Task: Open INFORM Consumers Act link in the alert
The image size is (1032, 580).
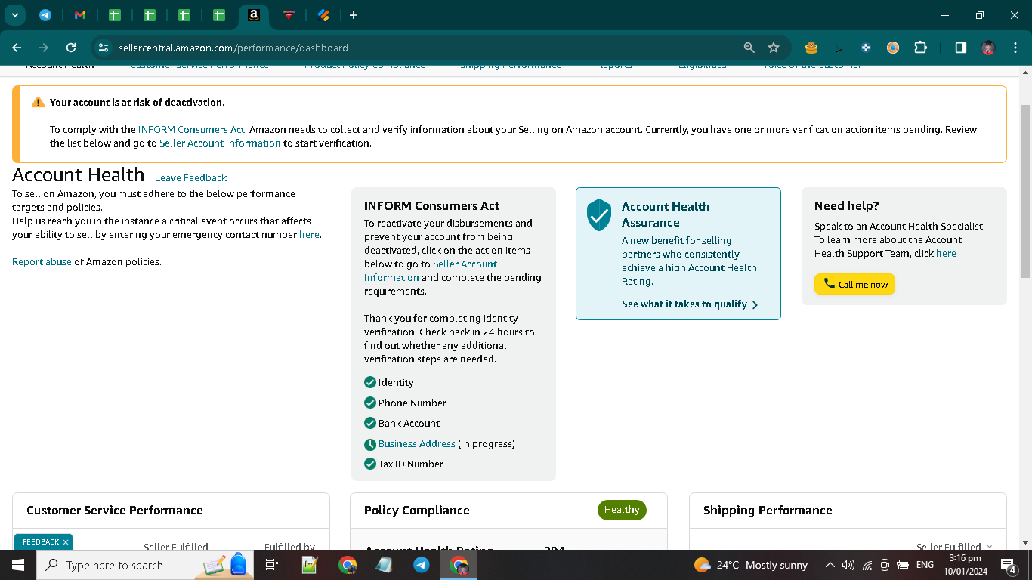Action: pyautogui.click(x=191, y=129)
